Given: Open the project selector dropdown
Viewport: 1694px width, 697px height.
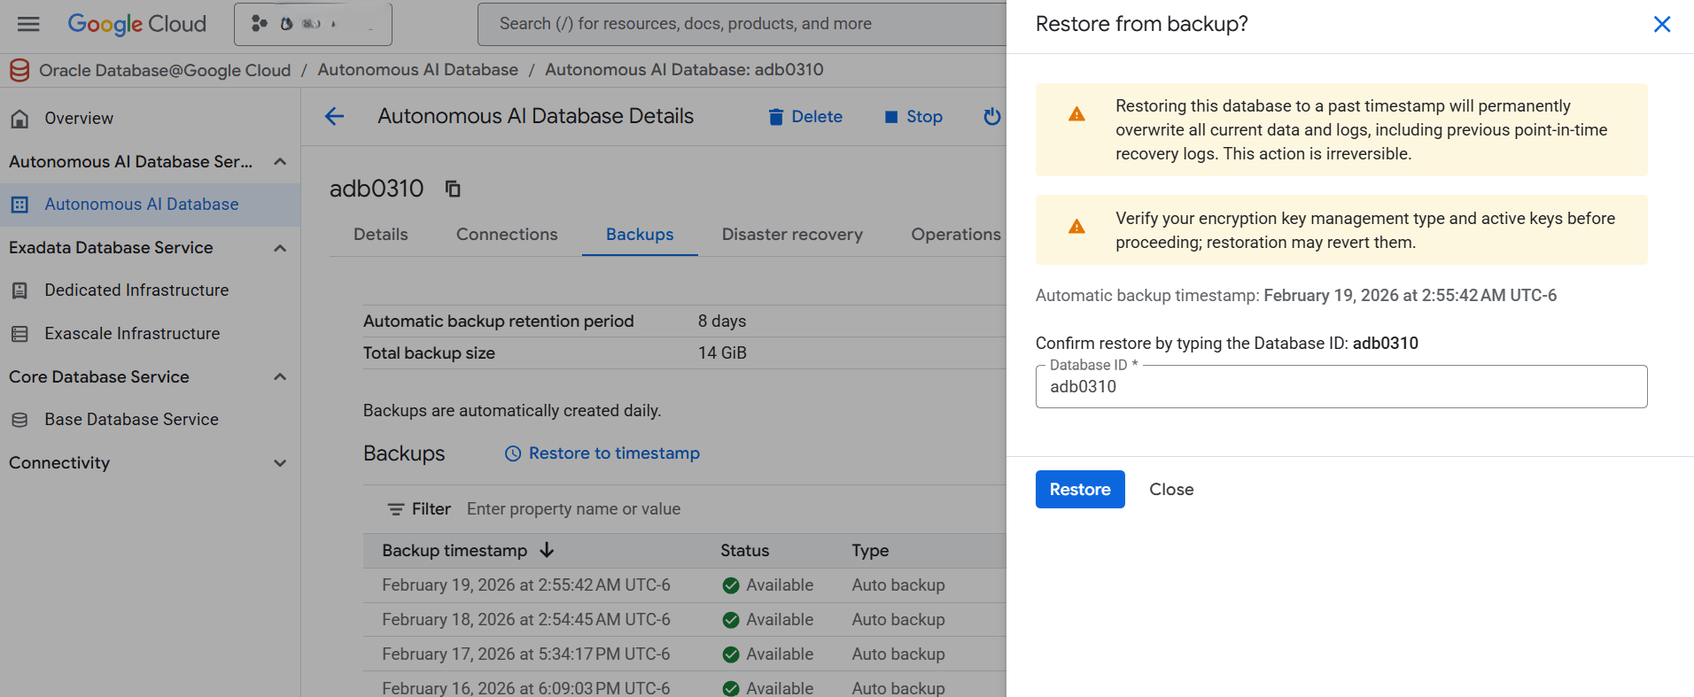Looking at the screenshot, I should point(313,24).
